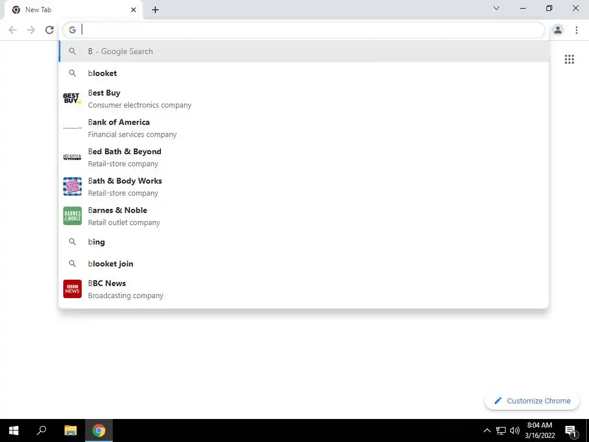Show hidden system tray icons
The width and height of the screenshot is (589, 442).
pyautogui.click(x=487, y=430)
